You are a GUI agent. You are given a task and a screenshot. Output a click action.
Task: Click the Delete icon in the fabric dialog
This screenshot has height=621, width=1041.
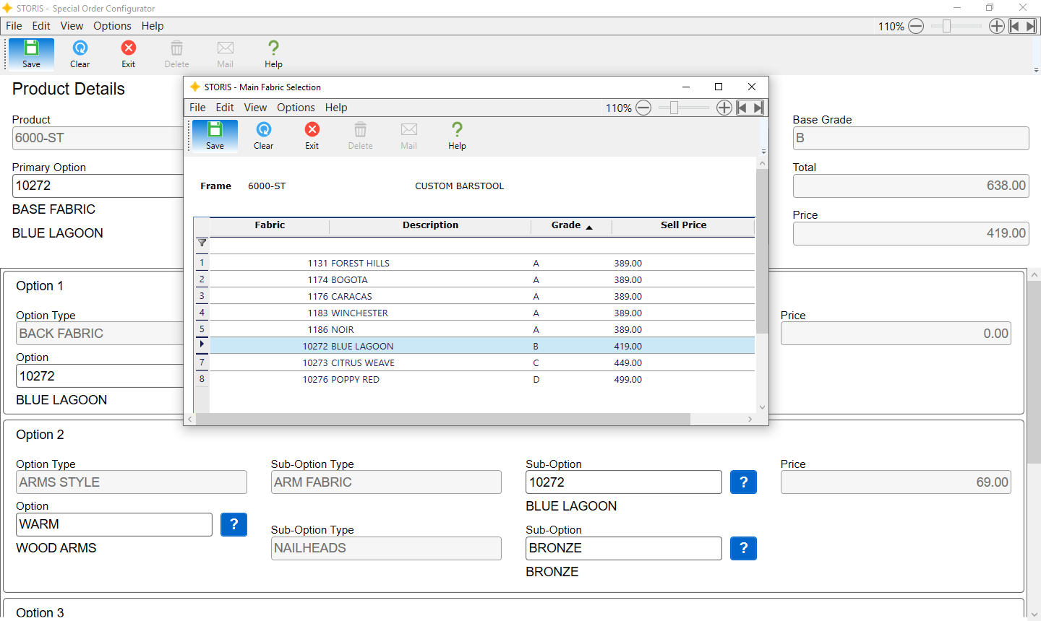coord(360,136)
